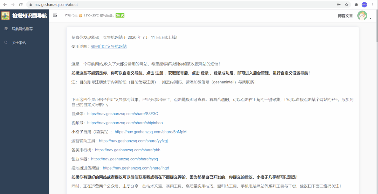Click the 下面这四个是小格子自定义导航的效果 paragraph
Viewport: 378px width, 194px height.
click(x=212, y=102)
